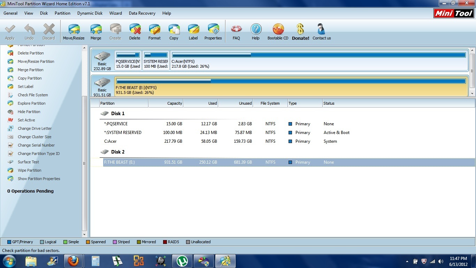Click the Copy toolbar icon
This screenshot has height=268, width=476.
click(174, 32)
